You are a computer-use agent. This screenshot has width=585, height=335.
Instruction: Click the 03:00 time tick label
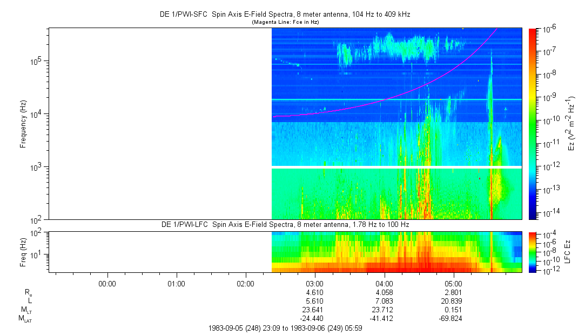315,284
